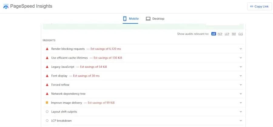The height and width of the screenshot is (127, 273).
Task: Select the All audits filter
Action: point(214,34)
